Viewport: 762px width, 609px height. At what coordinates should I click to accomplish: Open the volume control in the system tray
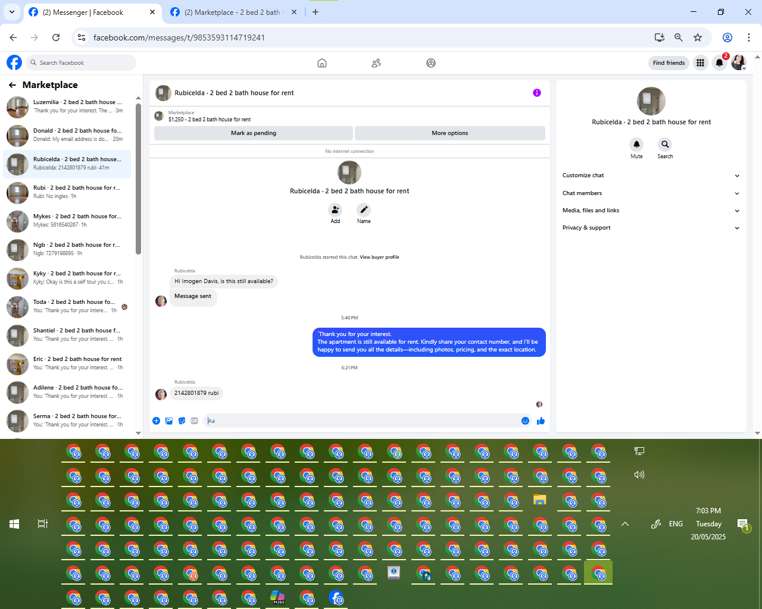[x=639, y=475]
